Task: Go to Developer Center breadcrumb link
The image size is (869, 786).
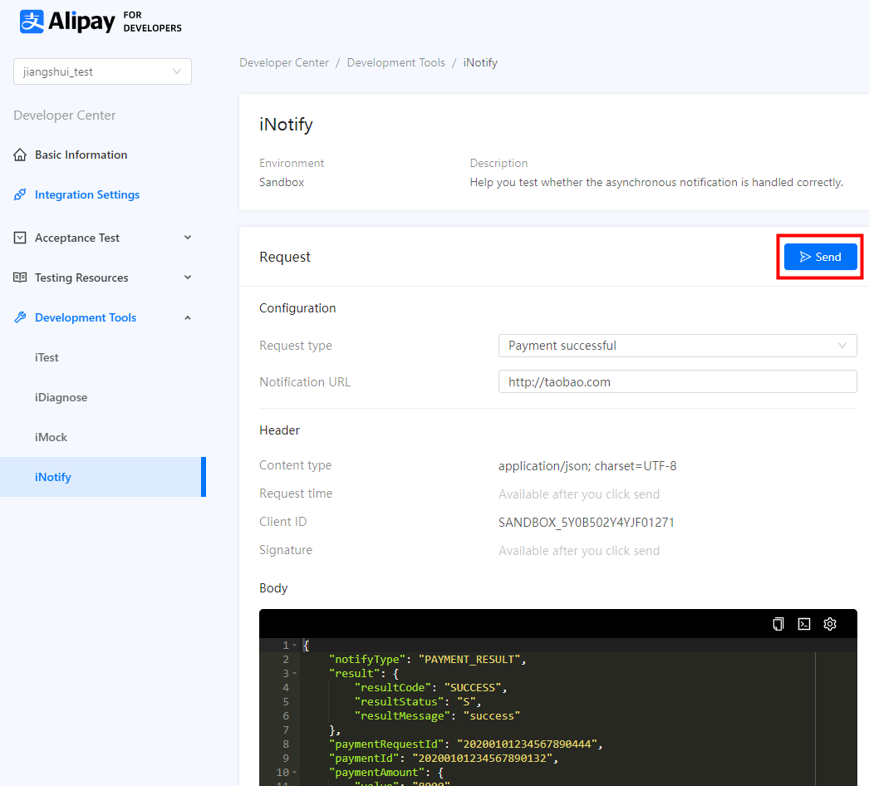Action: point(284,63)
